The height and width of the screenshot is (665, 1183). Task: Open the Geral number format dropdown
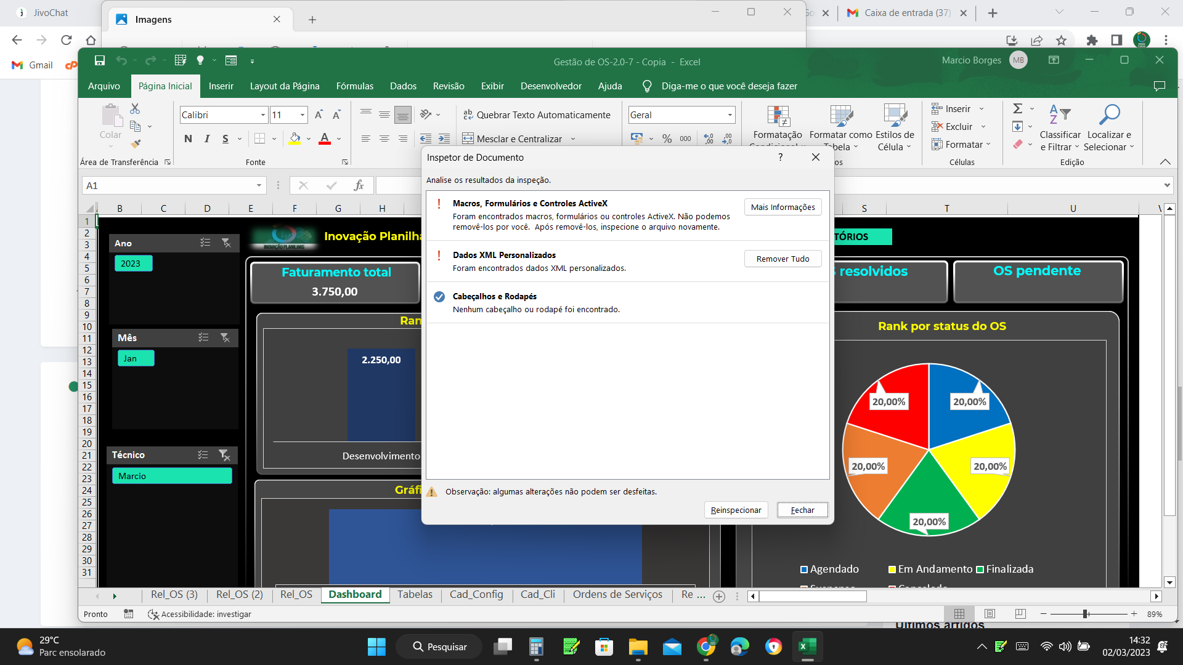pos(730,115)
